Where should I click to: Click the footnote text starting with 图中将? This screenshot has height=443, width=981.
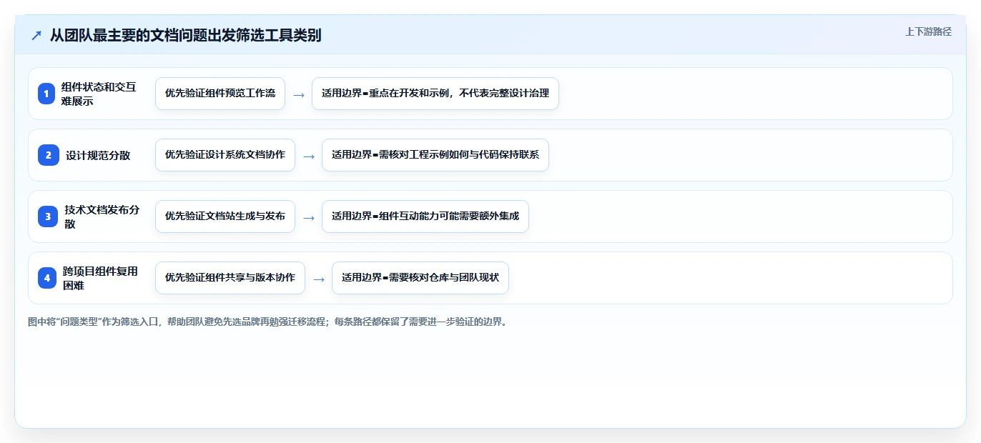[268, 322]
